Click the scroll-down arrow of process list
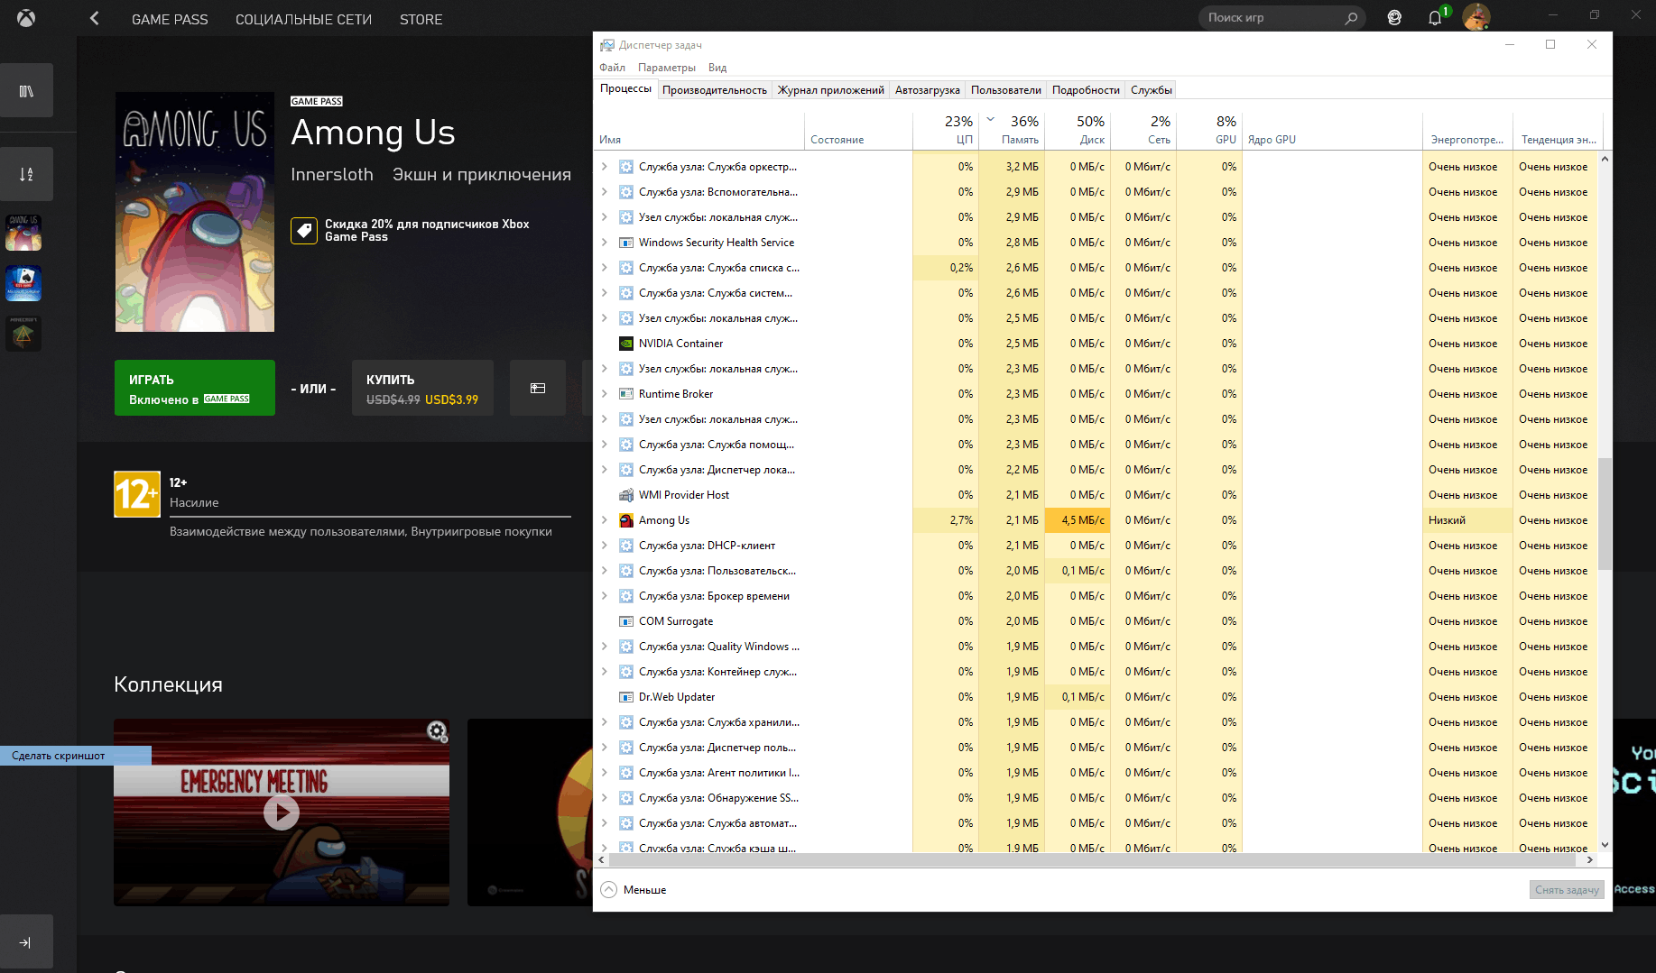Viewport: 1656px width, 973px height. point(1605,845)
